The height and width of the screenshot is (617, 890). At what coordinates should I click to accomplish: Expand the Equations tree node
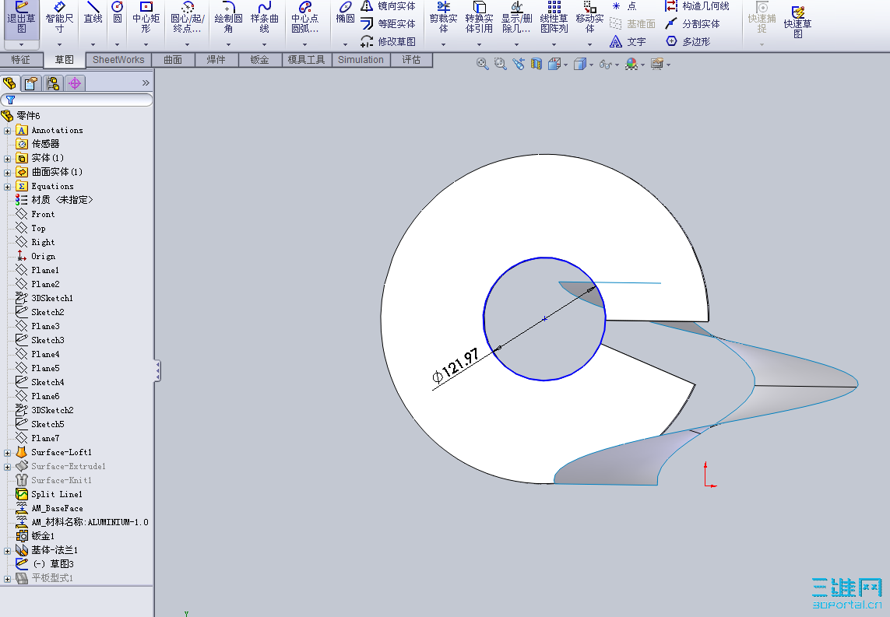click(x=7, y=187)
